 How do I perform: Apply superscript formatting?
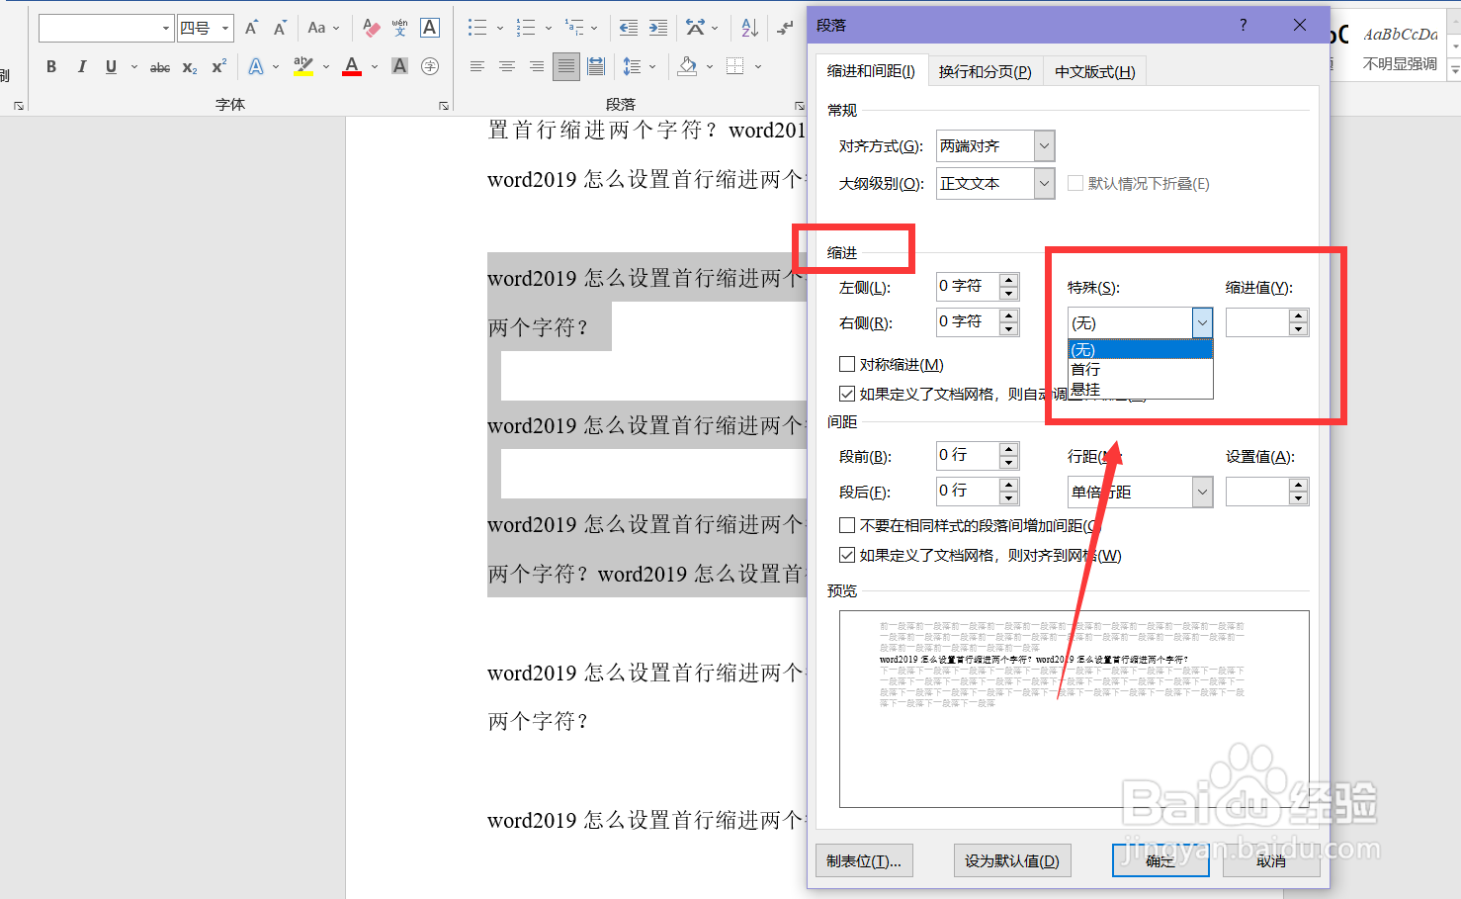[219, 66]
